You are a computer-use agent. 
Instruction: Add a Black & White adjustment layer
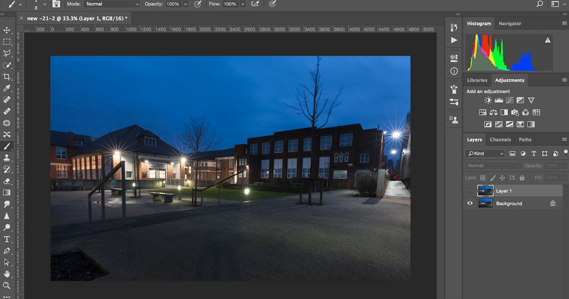coord(504,112)
